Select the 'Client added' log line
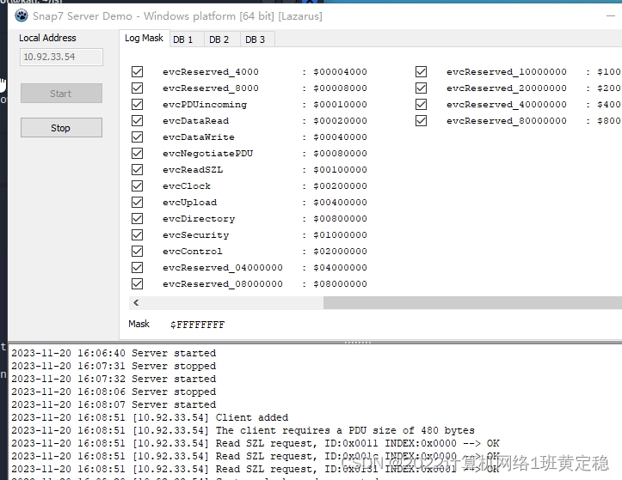Viewport: 622px width, 480px height. pyautogui.click(x=150, y=417)
